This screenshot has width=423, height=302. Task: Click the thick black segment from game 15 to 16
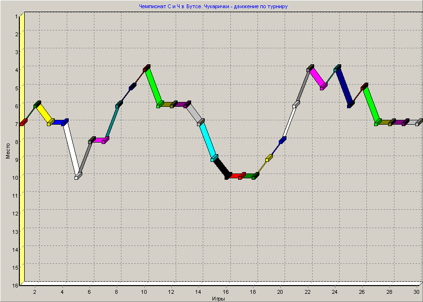222,167
